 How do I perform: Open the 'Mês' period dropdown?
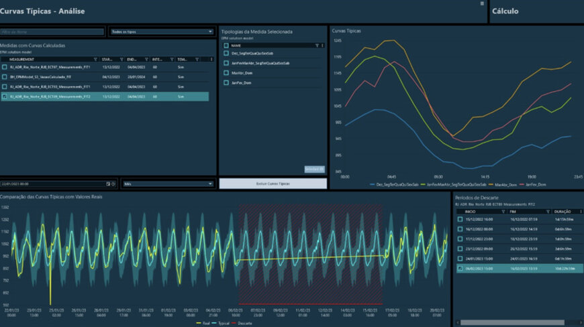pyautogui.click(x=168, y=184)
